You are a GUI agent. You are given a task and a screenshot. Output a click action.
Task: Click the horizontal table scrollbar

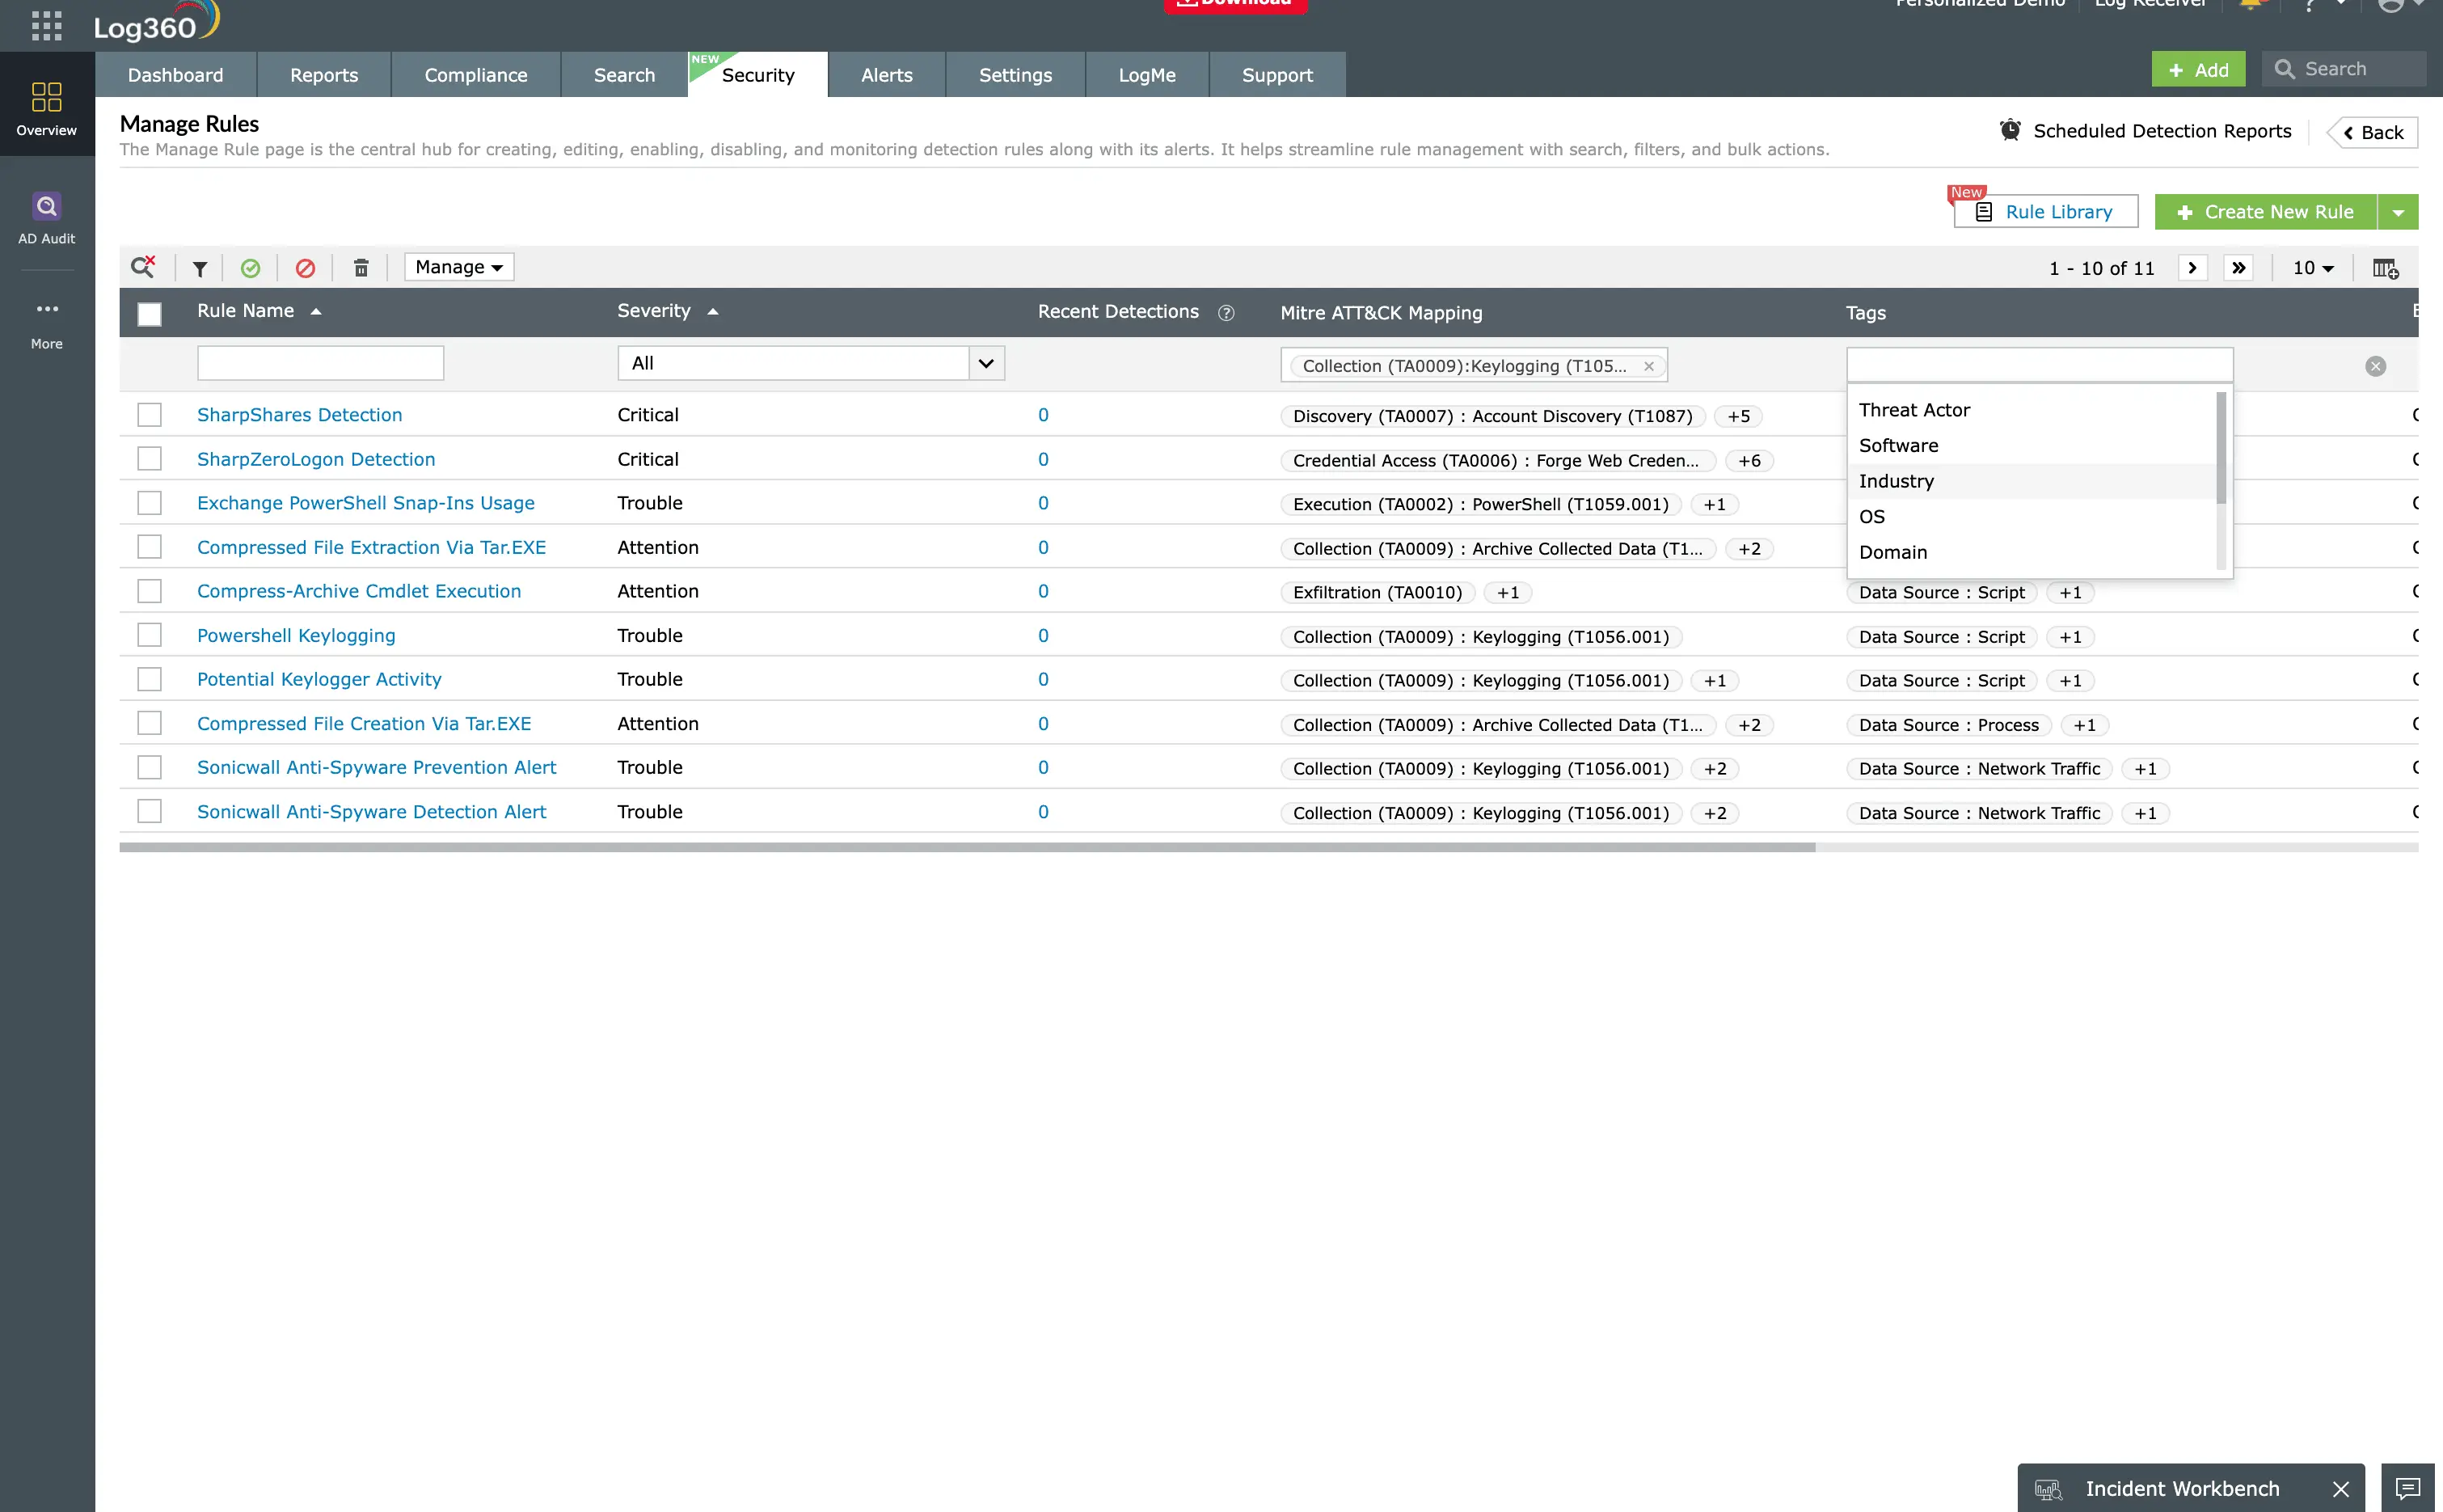point(967,847)
